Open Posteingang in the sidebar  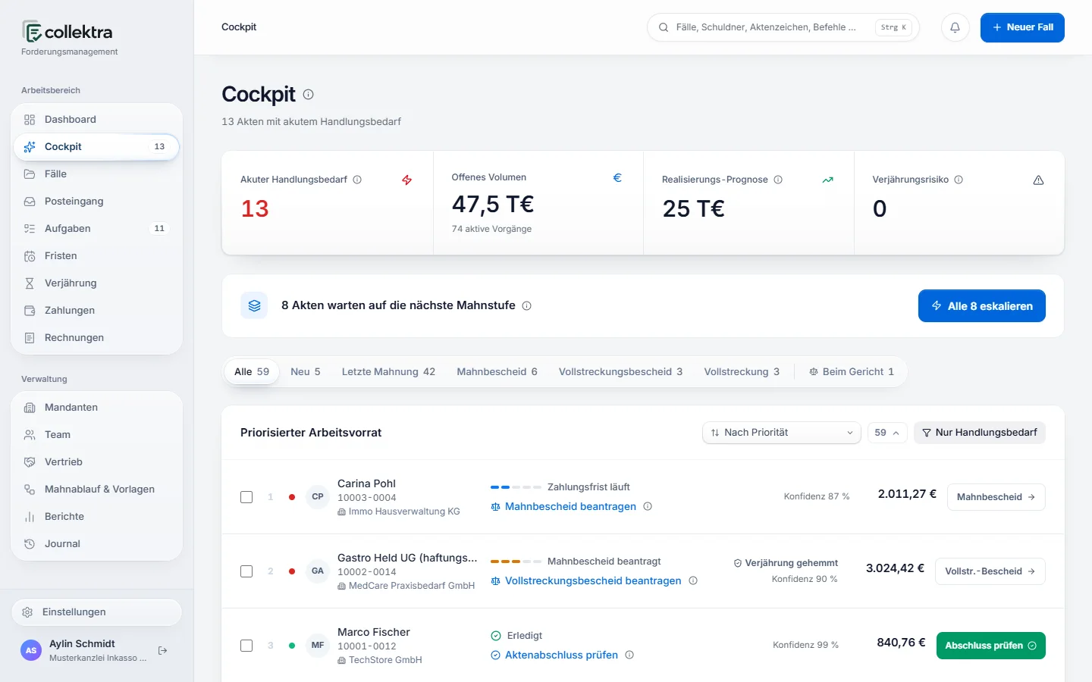click(x=96, y=202)
